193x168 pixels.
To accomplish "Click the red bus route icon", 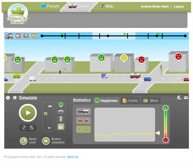I will pos(9,36).
